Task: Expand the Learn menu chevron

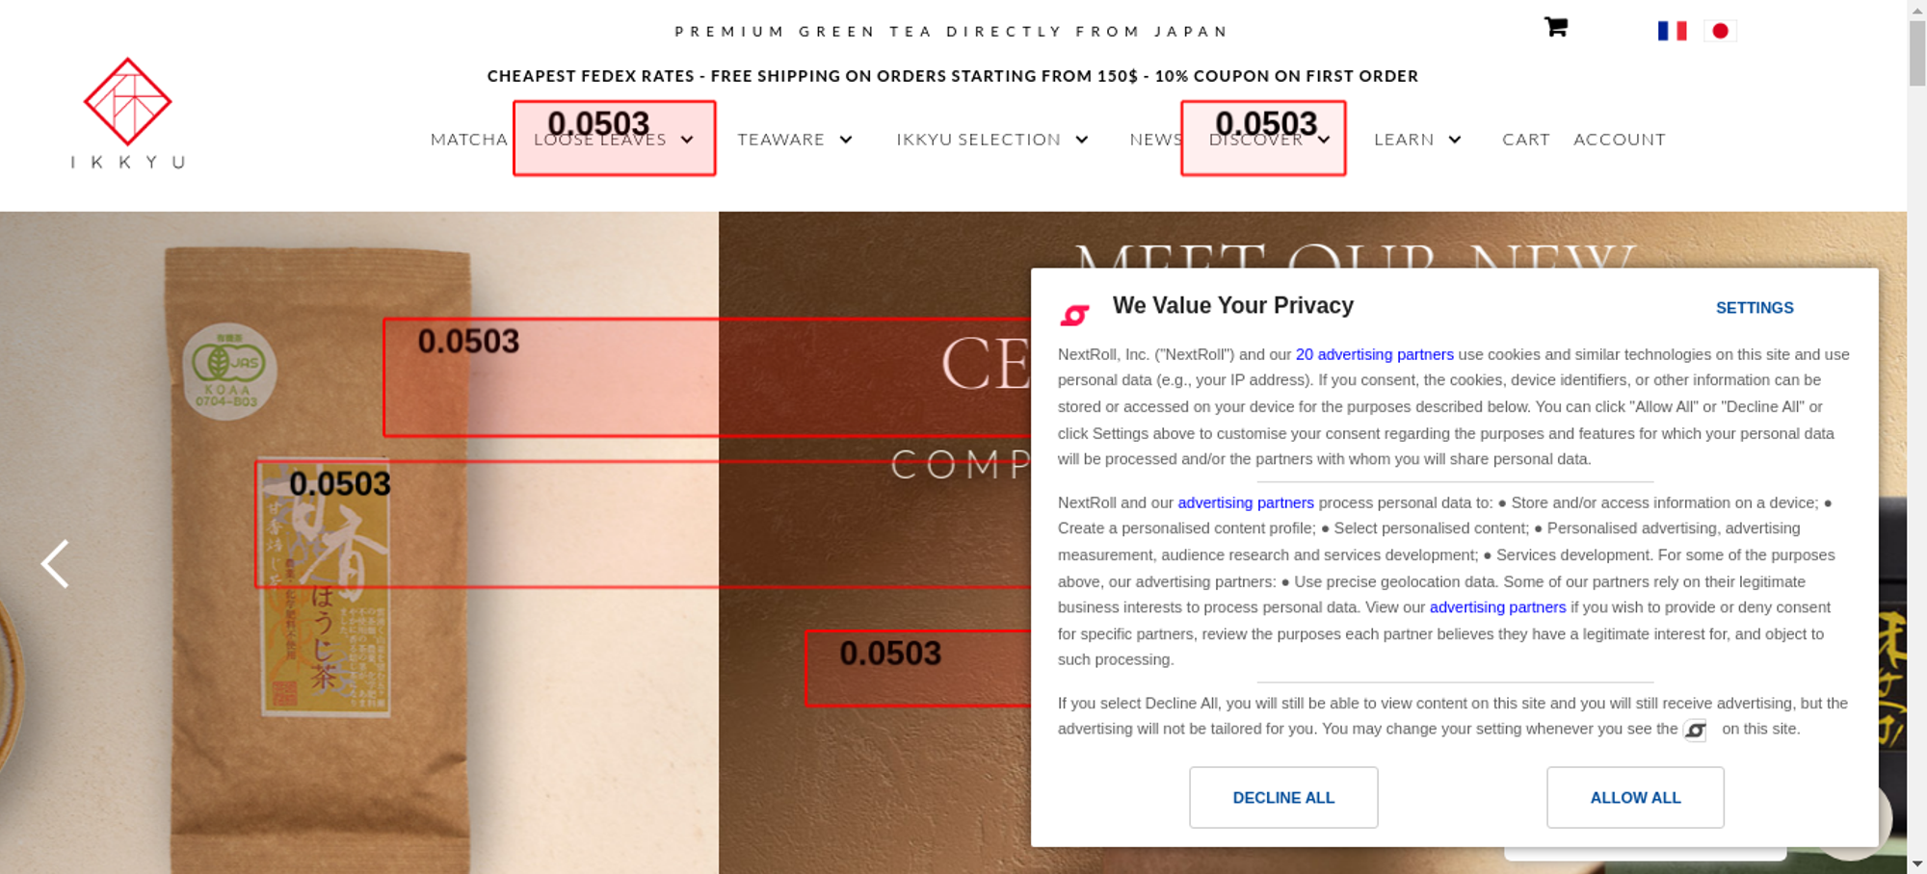Action: click(1455, 140)
